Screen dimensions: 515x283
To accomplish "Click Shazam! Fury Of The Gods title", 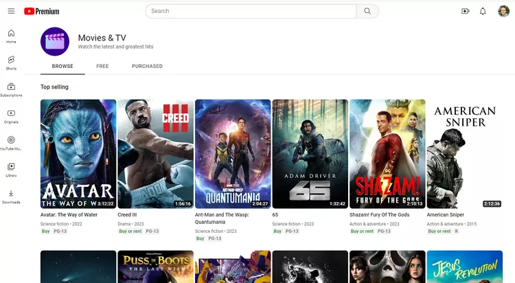I will pyautogui.click(x=379, y=214).
